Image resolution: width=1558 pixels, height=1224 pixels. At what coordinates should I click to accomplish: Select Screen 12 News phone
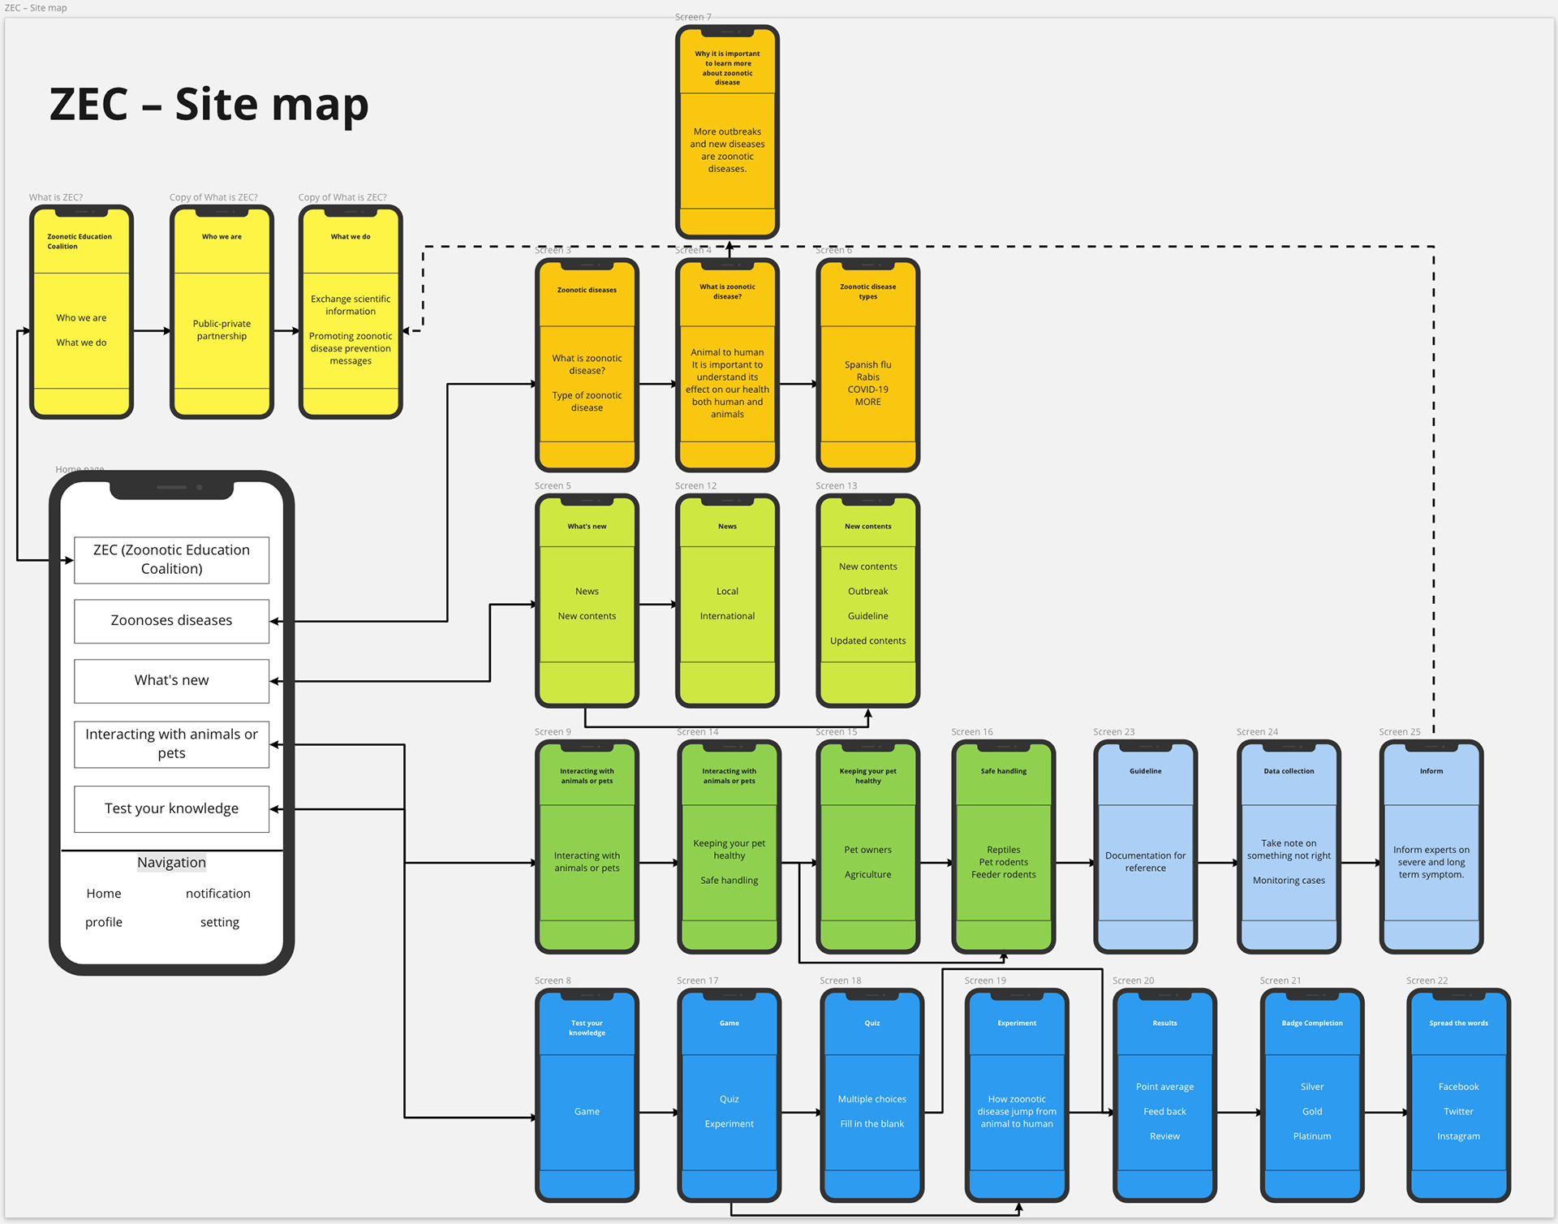click(728, 601)
